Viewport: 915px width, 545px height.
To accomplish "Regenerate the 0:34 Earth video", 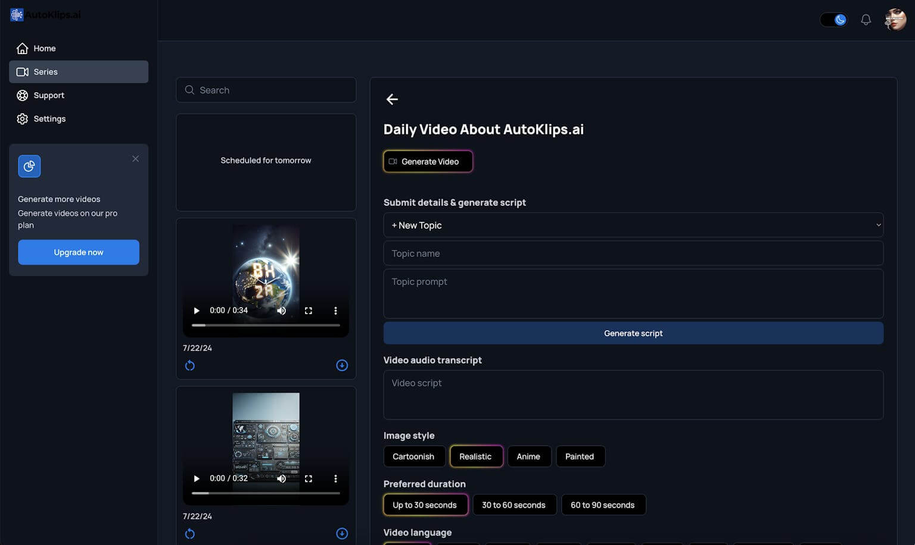I will [x=190, y=365].
